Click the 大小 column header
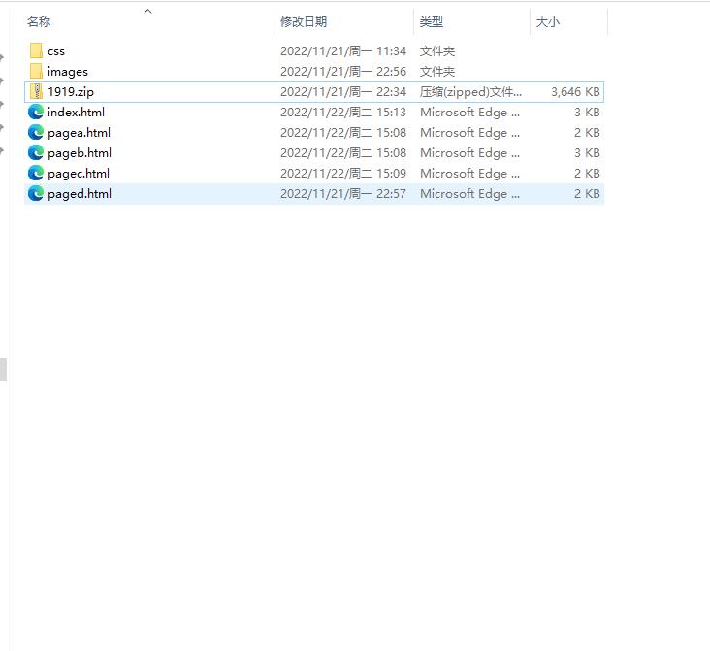This screenshot has height=651, width=710. coord(548,22)
